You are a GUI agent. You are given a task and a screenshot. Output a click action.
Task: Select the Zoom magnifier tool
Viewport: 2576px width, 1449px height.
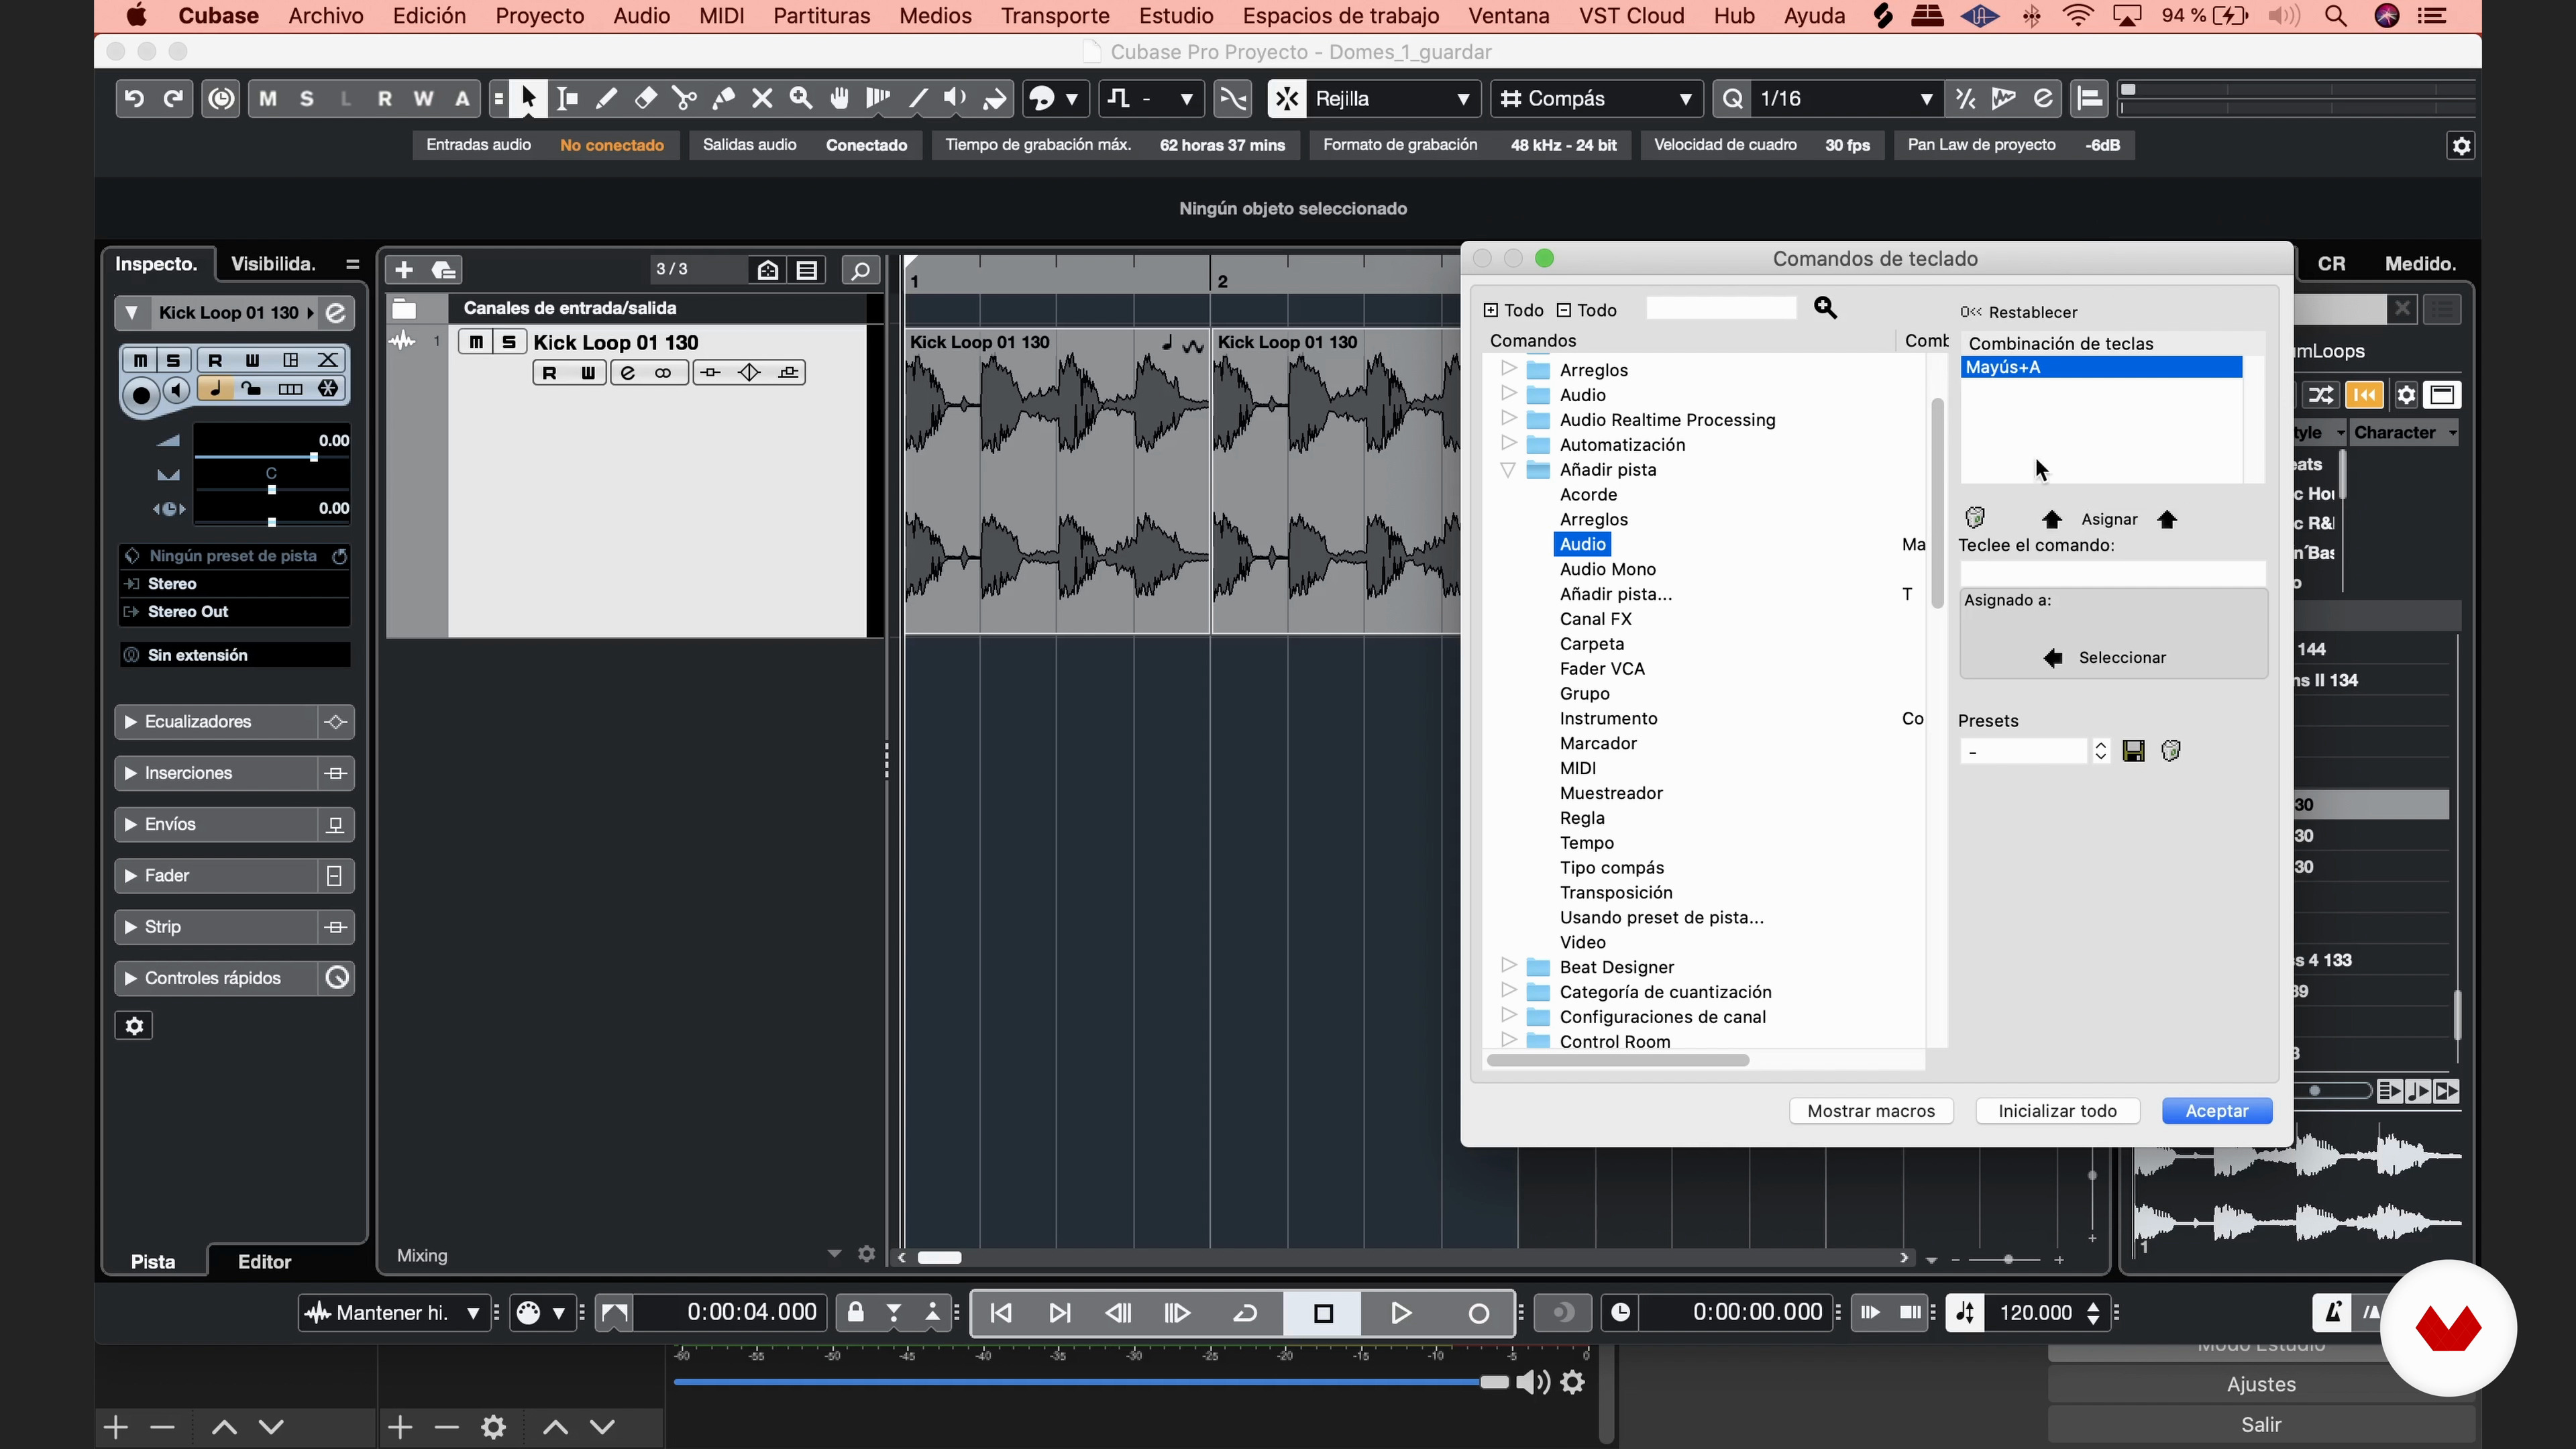801,98
